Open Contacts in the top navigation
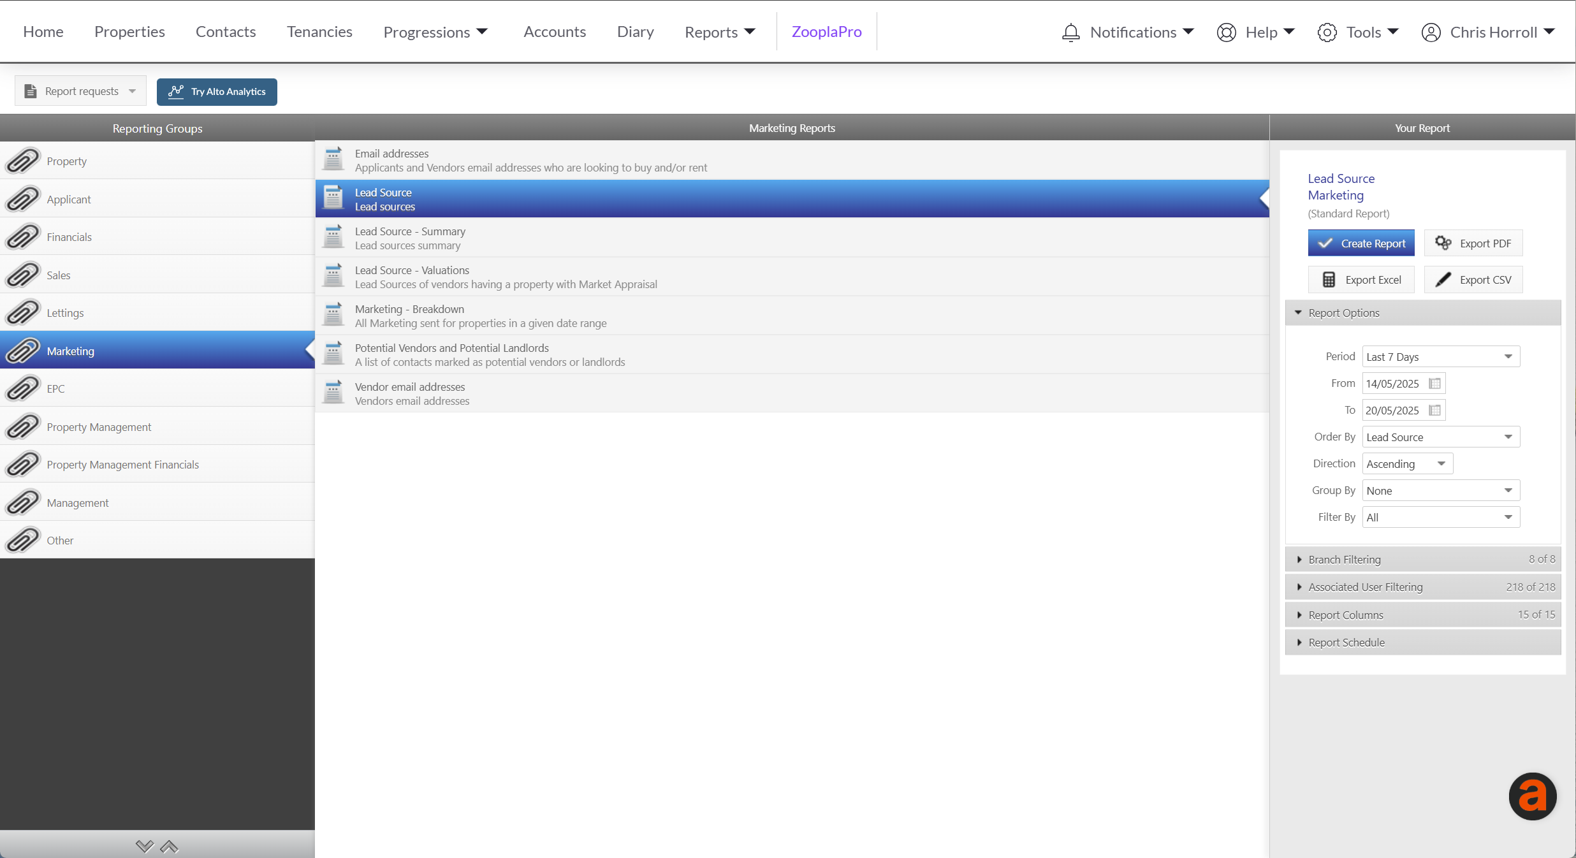Screen dimensions: 1576x858 pyautogui.click(x=226, y=32)
